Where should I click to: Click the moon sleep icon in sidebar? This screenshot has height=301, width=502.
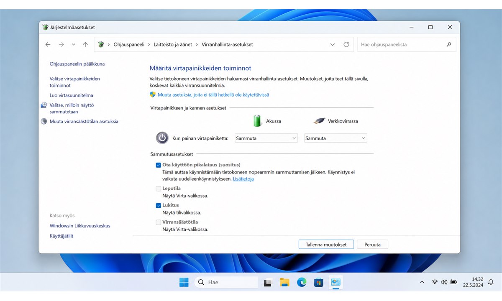pyautogui.click(x=44, y=122)
